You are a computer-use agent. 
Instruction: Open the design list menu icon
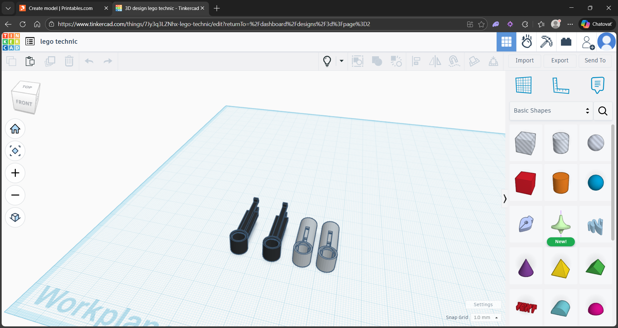click(x=30, y=41)
